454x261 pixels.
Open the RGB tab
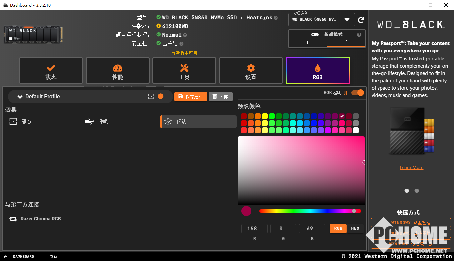318,71
